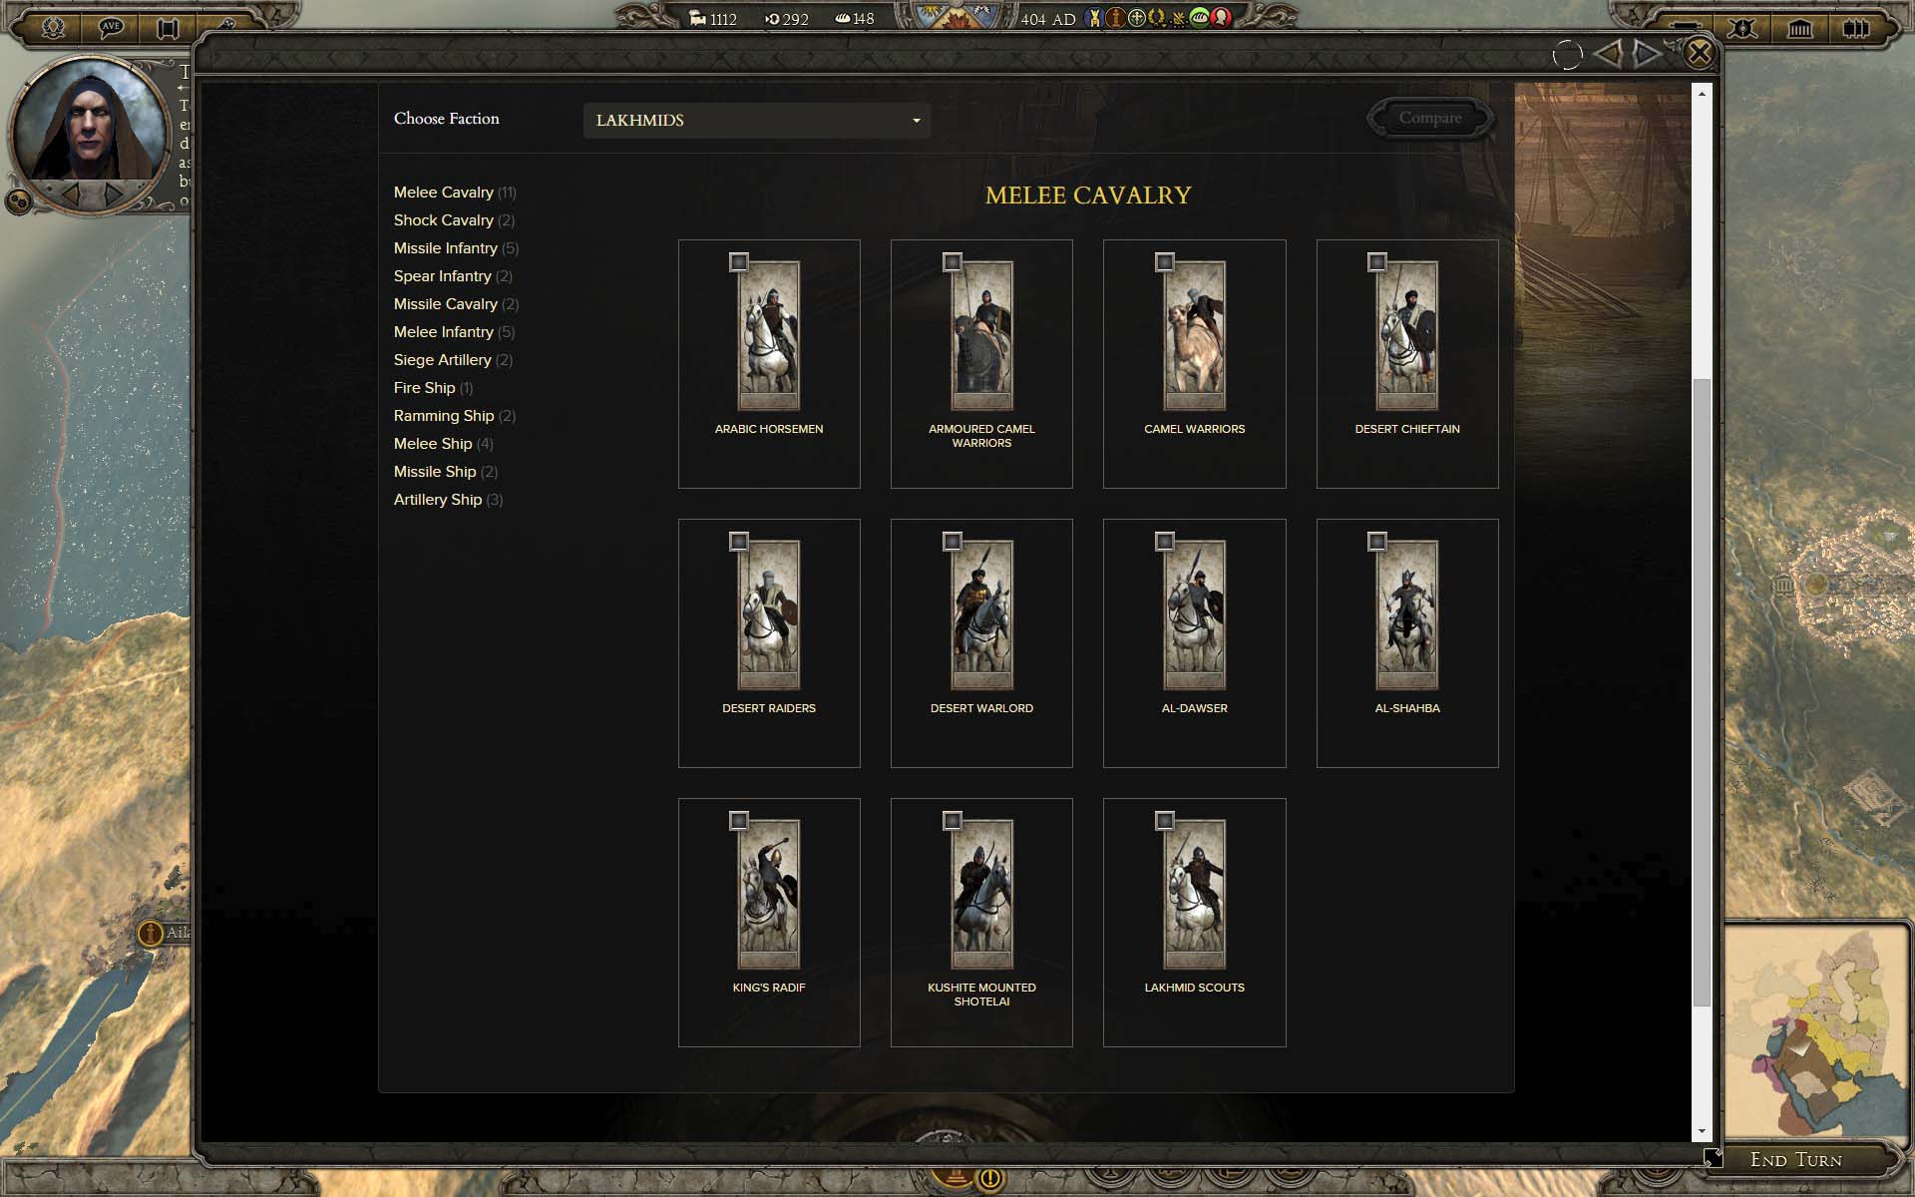Click the green cross religion icon in top bar
Screen dimensions: 1915x1197
coord(1136,18)
